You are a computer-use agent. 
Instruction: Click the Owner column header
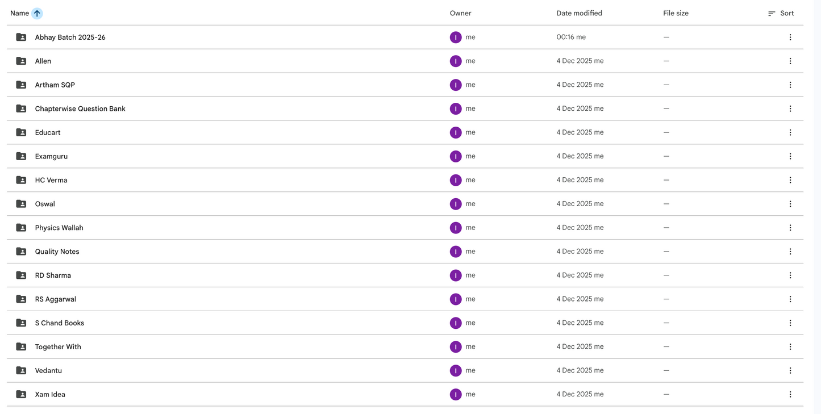pos(460,13)
